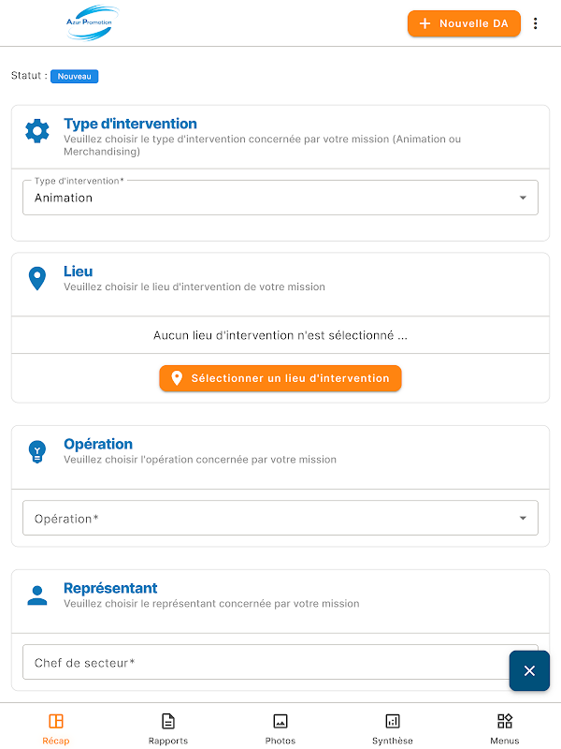Click Sélectionner un lieu d'intervention button
561x749 pixels.
pos(280,378)
